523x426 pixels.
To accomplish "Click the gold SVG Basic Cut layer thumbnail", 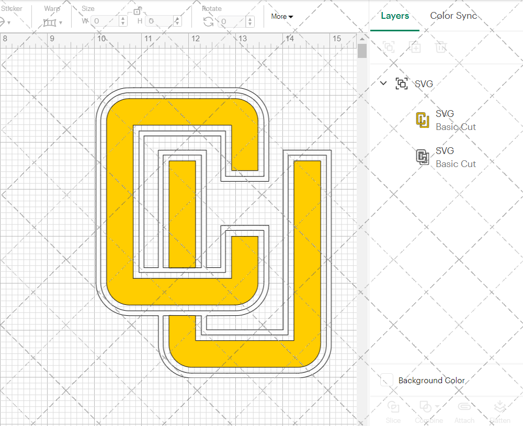I will click(x=422, y=120).
